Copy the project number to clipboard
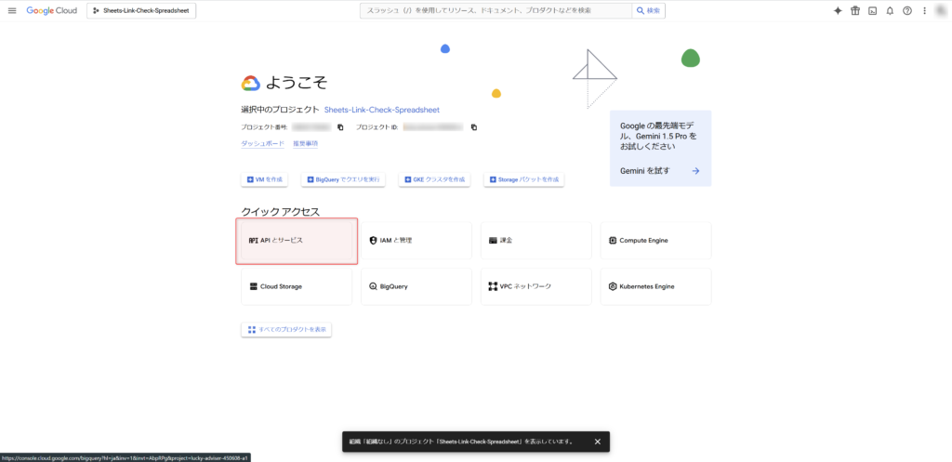This screenshot has height=462, width=952. pyautogui.click(x=340, y=127)
